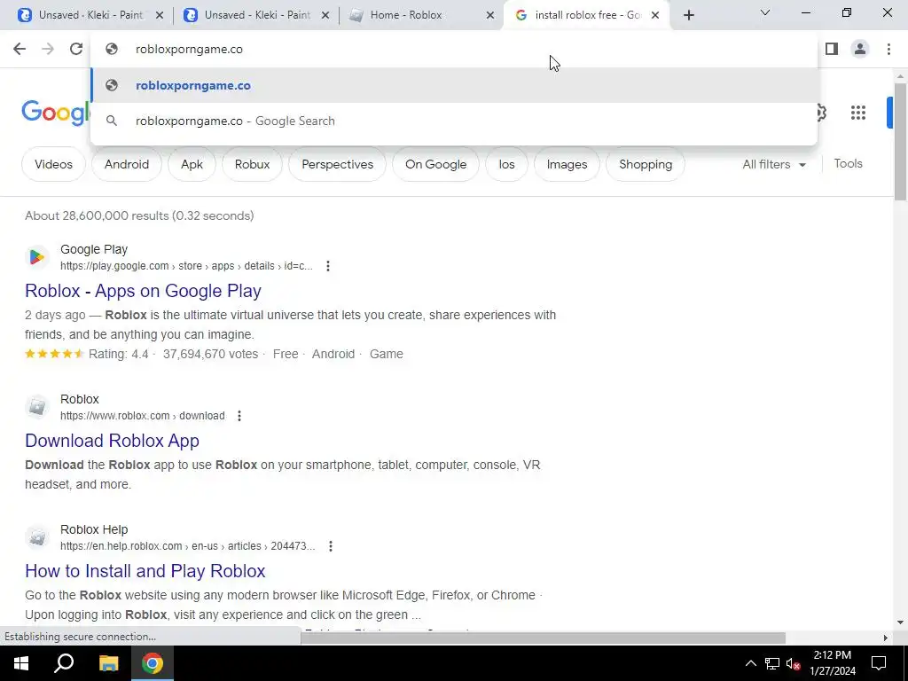The image size is (908, 681).
Task: Open a new tab with plus button
Action: coord(688,16)
